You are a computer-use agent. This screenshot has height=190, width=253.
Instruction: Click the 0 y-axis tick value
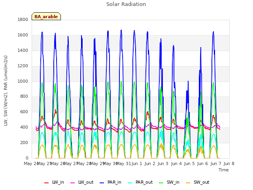click(27, 158)
